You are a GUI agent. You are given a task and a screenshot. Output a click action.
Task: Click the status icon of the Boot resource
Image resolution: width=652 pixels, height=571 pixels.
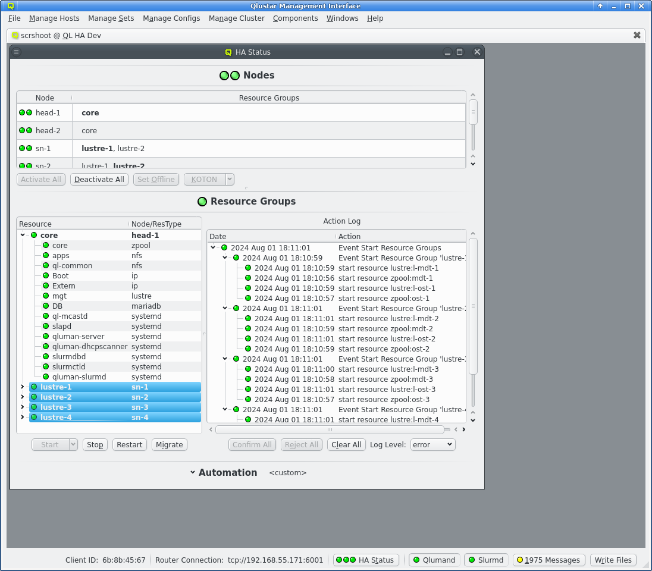[46, 276]
